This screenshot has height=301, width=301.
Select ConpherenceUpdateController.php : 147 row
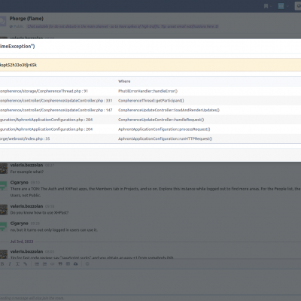click(150, 110)
